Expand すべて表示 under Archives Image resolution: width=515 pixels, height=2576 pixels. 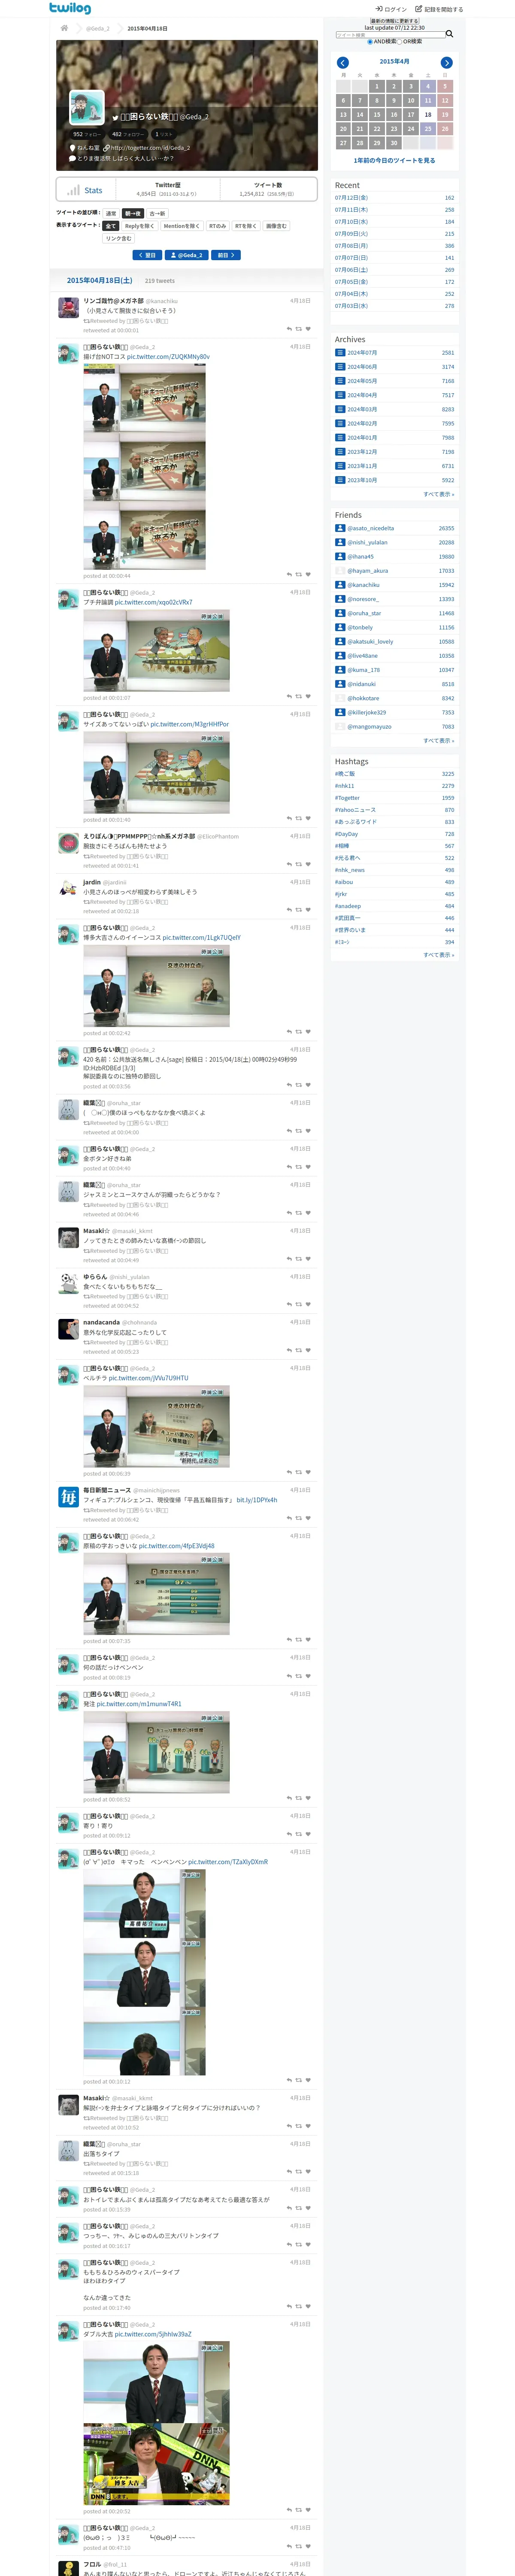(438, 494)
